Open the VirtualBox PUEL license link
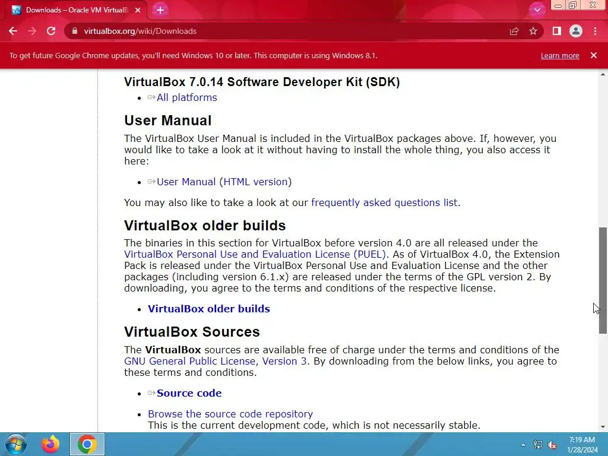608x456 pixels. point(255,254)
